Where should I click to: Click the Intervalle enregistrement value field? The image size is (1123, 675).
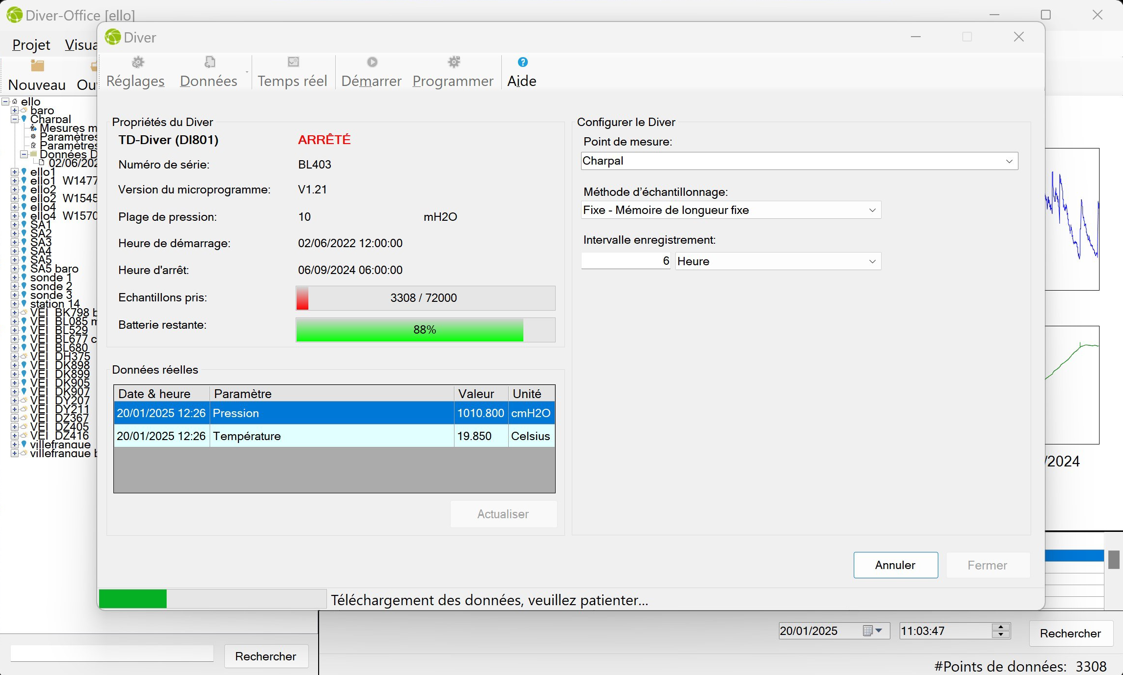(626, 261)
